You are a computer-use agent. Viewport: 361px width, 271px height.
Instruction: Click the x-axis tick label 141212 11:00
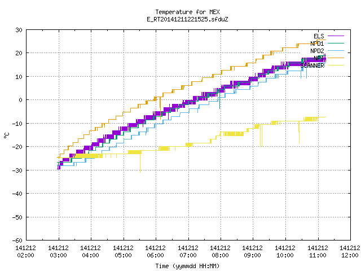point(318,252)
